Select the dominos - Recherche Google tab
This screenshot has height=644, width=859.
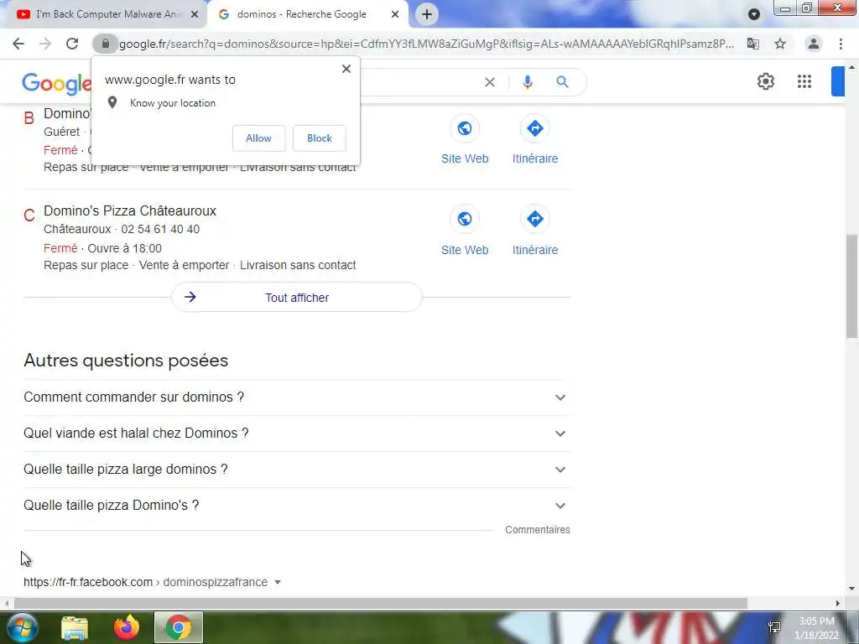[308, 14]
